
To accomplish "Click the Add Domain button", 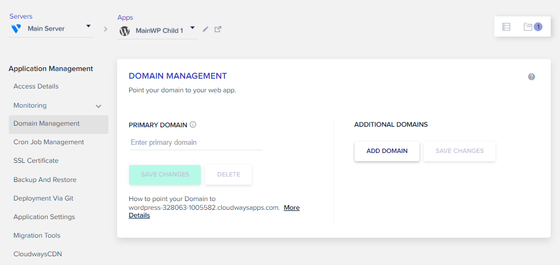I will click(x=387, y=151).
